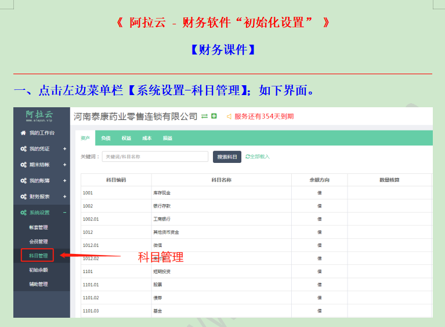Viewport: 445px width, 327px height.
Task: Click the 科目编码 column header
Action: coord(116,180)
